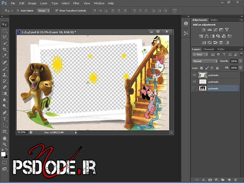Open the Image menu
244x183 pixels.
32,3
